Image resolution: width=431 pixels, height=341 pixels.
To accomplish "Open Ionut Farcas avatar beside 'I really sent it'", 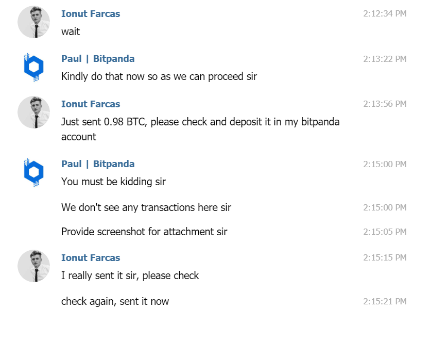I will [x=34, y=266].
